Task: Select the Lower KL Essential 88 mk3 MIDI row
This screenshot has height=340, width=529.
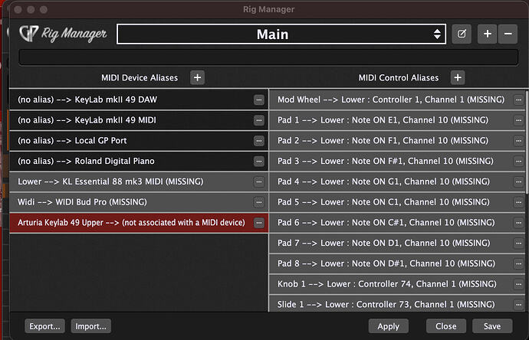Action: click(139, 182)
